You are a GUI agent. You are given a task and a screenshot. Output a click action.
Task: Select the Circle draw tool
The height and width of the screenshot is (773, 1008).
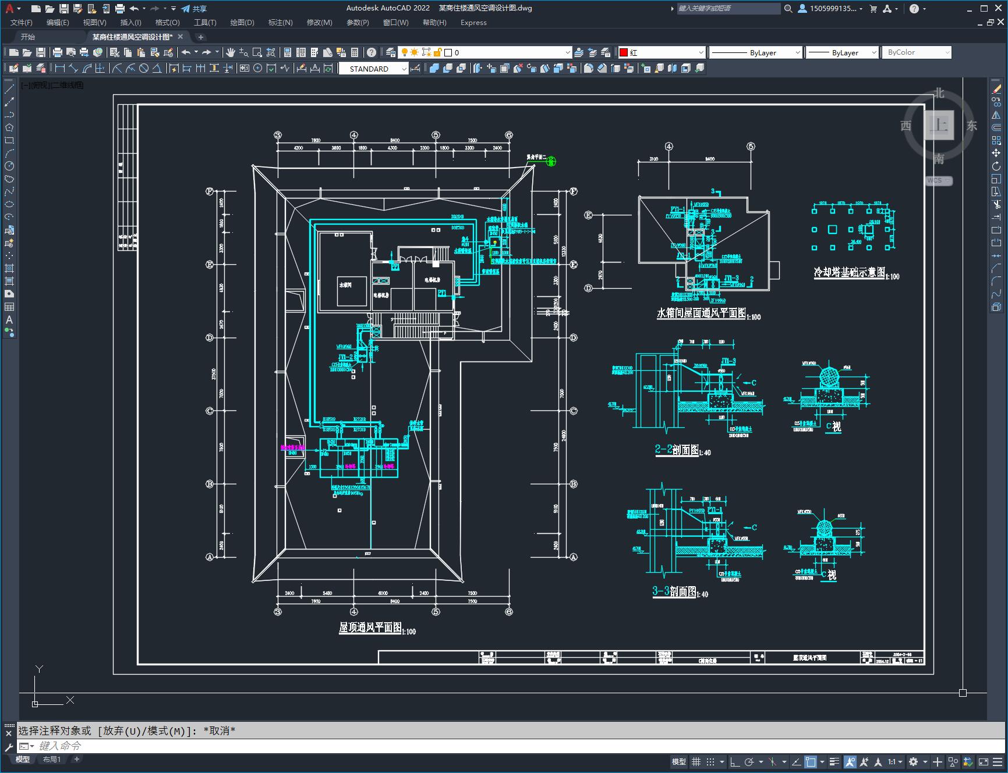point(9,166)
